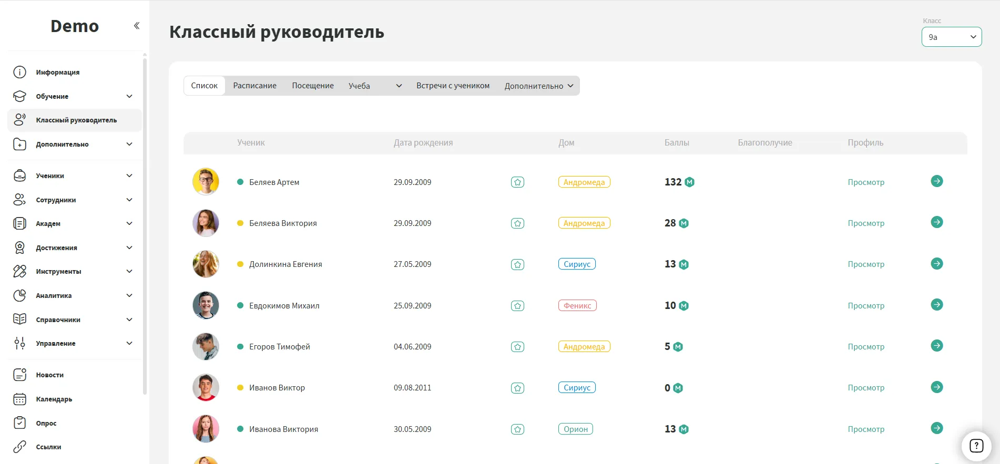Switch to the Посещение tab
The image size is (1000, 464).
pyautogui.click(x=312, y=86)
